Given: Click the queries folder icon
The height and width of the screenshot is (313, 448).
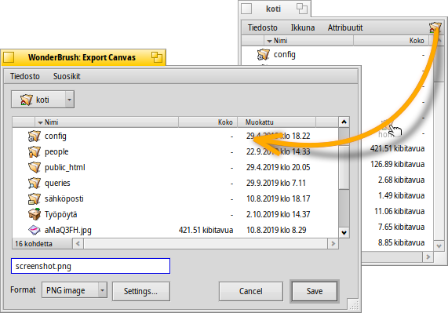Looking at the screenshot, I should point(35,184).
